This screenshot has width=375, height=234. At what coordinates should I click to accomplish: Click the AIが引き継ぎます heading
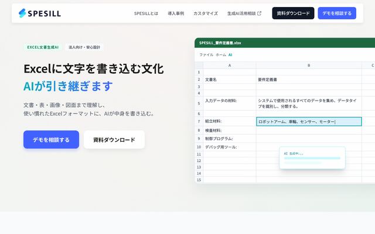[68, 86]
